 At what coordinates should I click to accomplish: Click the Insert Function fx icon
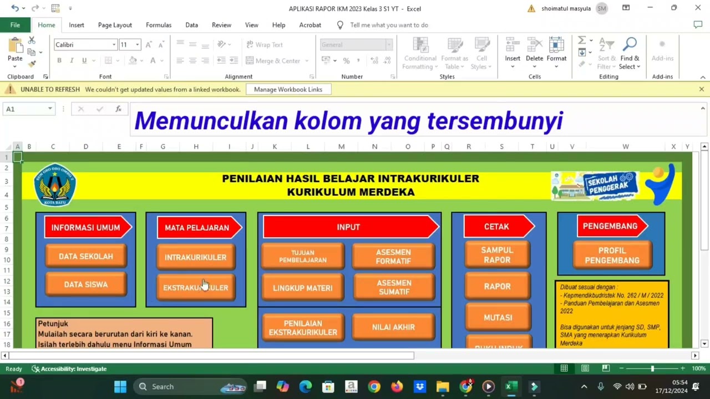(118, 109)
